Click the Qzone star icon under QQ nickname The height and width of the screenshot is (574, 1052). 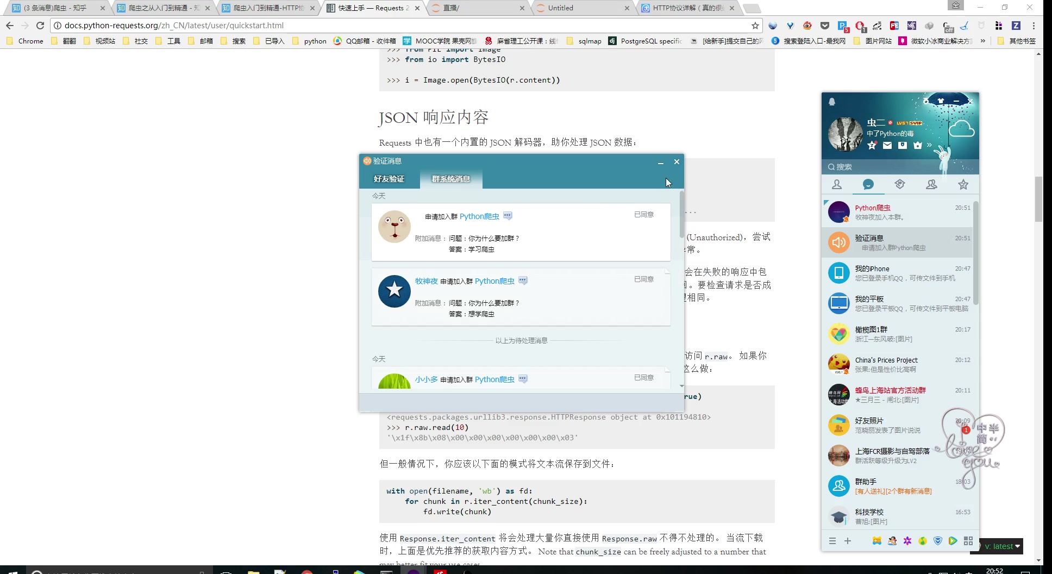point(872,145)
